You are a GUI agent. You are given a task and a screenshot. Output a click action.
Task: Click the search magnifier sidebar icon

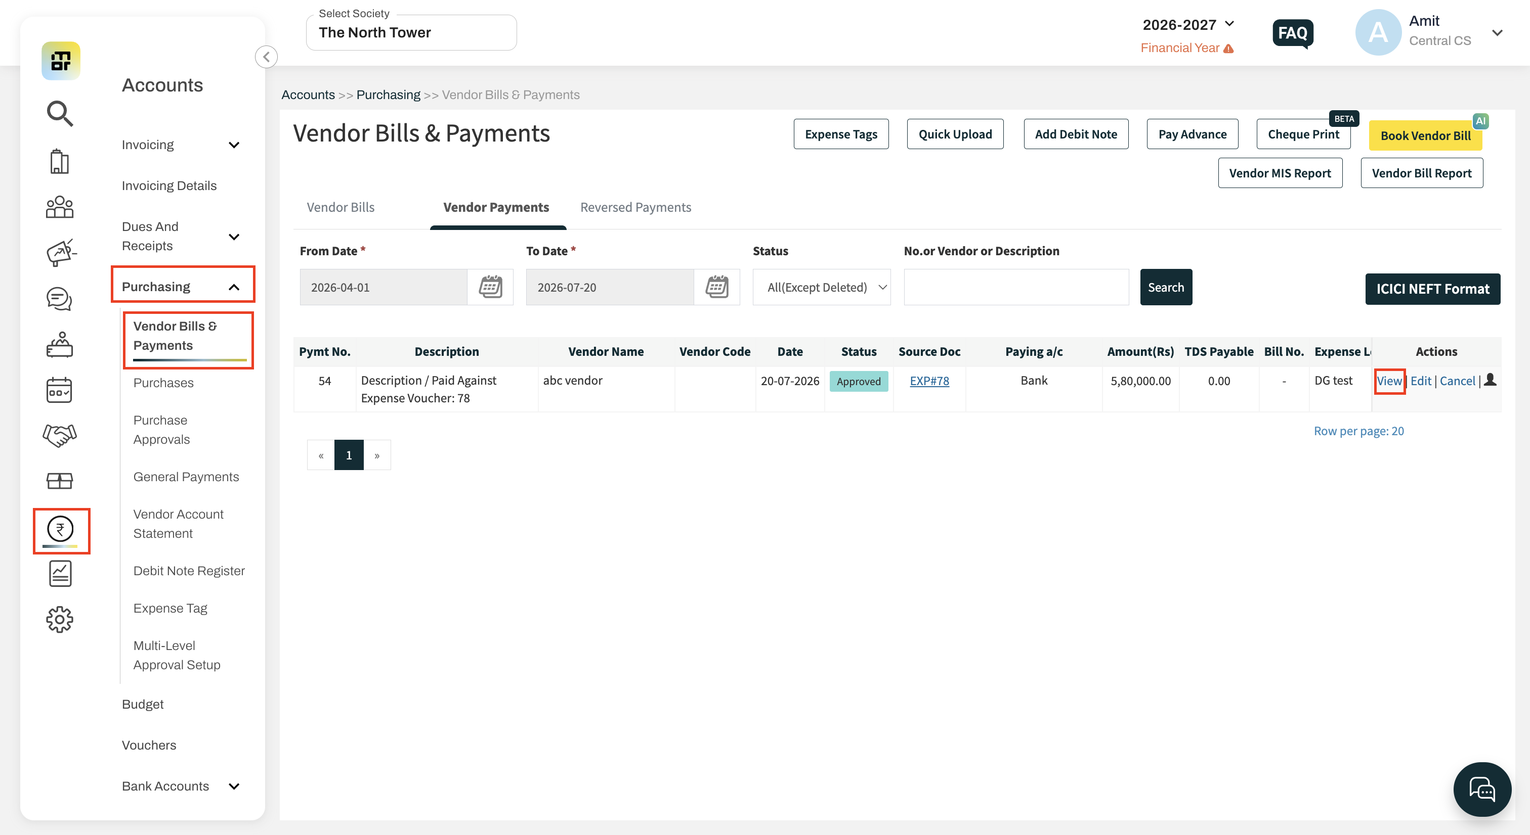click(60, 113)
